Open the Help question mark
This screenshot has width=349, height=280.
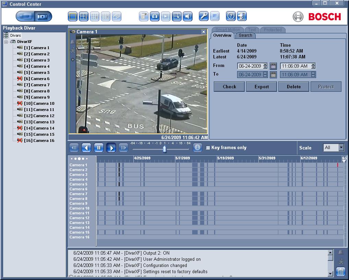point(231,16)
